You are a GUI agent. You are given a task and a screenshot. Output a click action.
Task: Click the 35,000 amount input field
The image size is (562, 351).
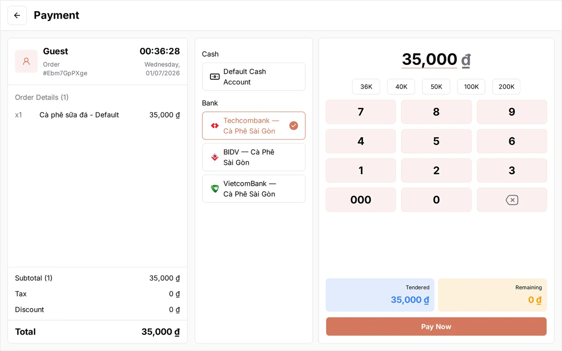(x=429, y=59)
